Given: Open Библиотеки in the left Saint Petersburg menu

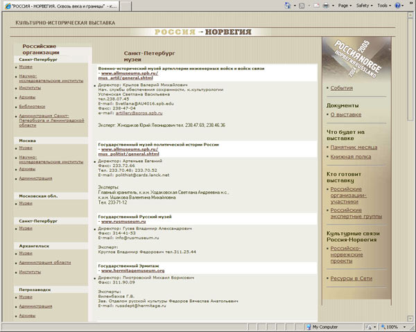Looking at the screenshot, I should pos(31,106).
